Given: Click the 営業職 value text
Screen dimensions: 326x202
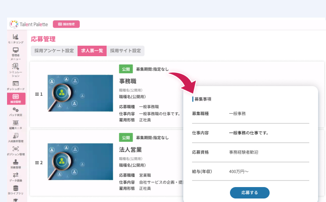Looking at the screenshot, I should (x=145, y=175).
